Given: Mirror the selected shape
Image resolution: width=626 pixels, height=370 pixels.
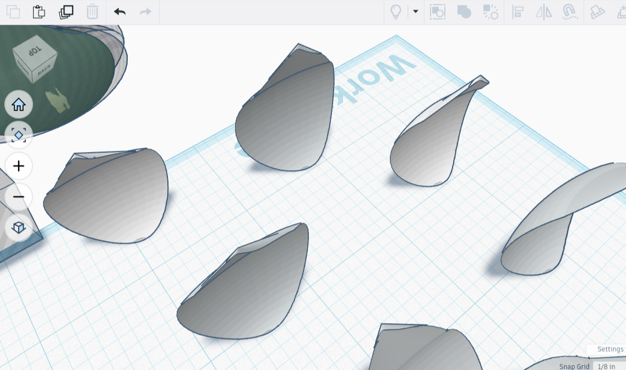Looking at the screenshot, I should tap(543, 12).
